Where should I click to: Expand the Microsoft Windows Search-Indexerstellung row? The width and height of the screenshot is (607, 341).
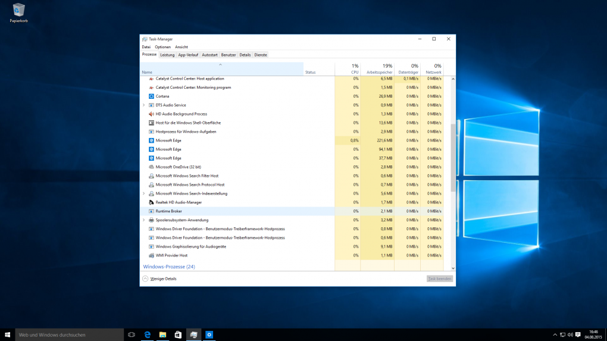point(144,193)
